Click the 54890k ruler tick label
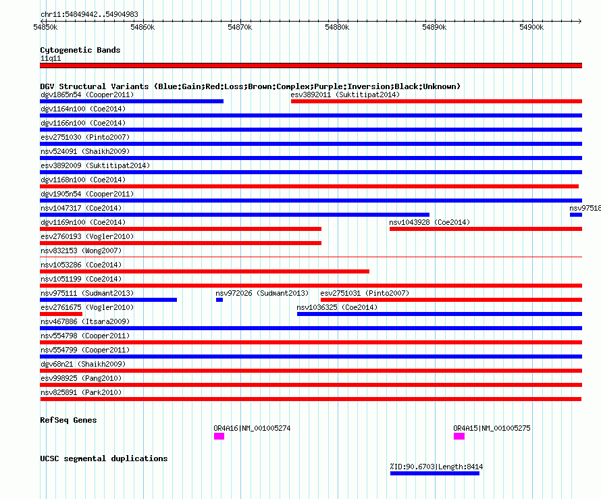This screenshot has height=499, width=601. coord(434,27)
